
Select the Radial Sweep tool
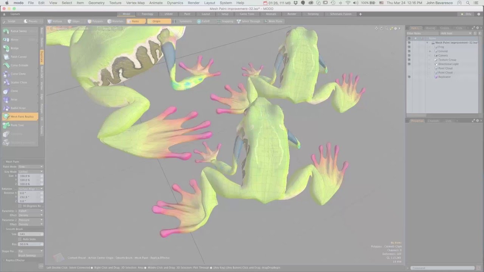point(20,31)
